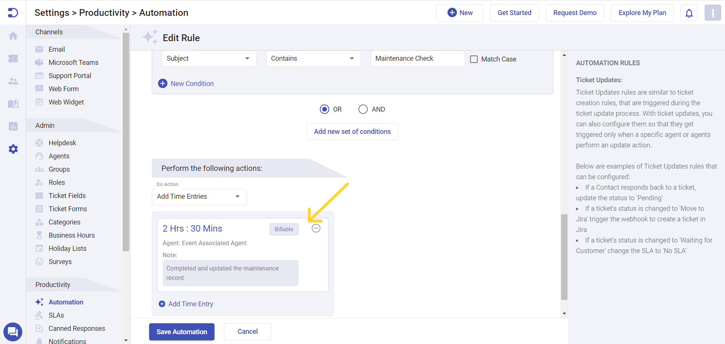
Task: Open the Subject field dropdown
Action: pos(209,58)
